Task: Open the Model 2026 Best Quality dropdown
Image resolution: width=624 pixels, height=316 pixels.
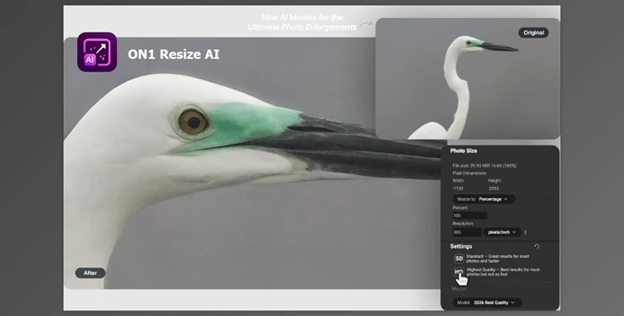Action: [487, 302]
